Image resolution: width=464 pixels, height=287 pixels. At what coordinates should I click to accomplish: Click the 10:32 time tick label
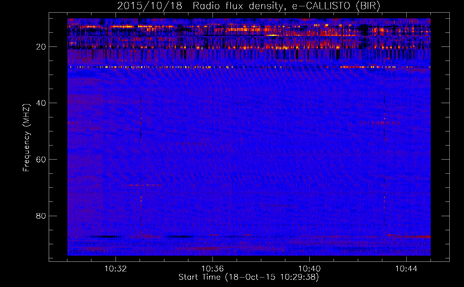(x=116, y=269)
